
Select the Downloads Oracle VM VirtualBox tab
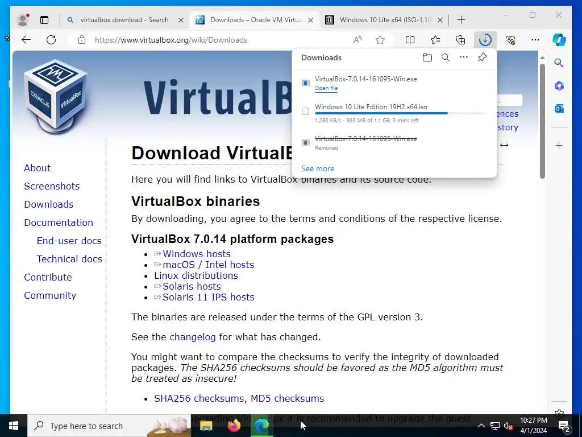point(254,20)
